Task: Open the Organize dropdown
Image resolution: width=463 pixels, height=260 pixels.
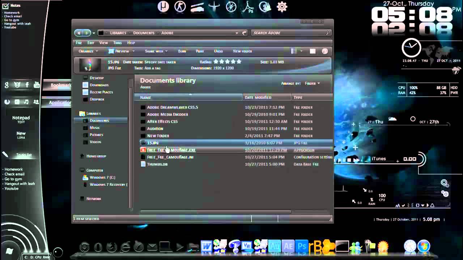Action: pos(88,51)
